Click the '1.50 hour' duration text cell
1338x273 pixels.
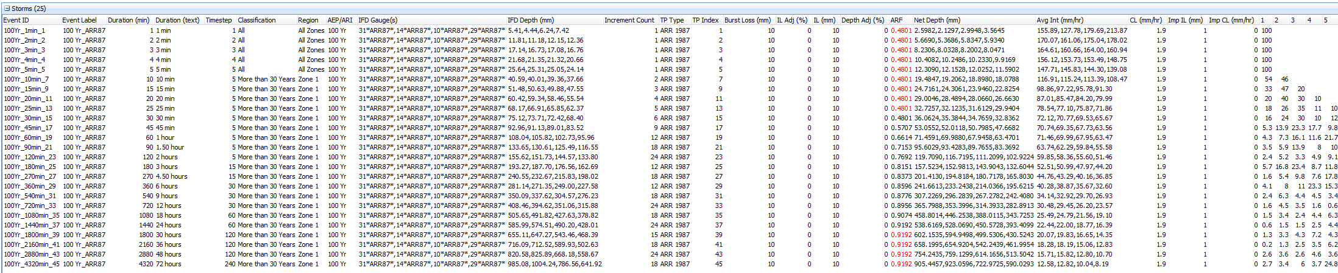coord(170,147)
